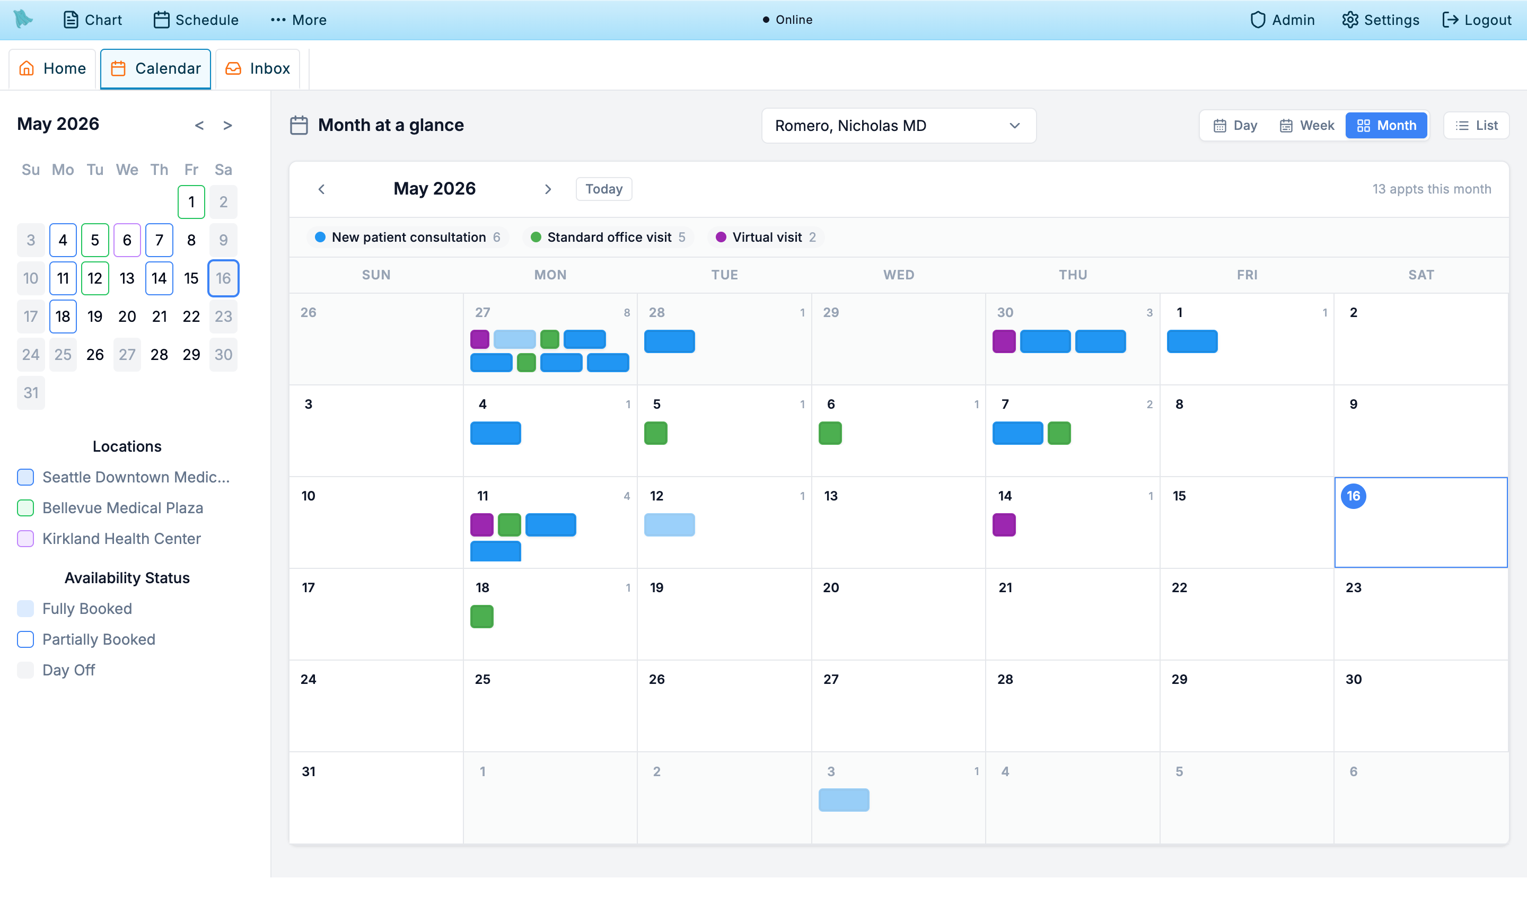Select the Month view
Viewport: 1527px width, 914px height.
(1386, 126)
